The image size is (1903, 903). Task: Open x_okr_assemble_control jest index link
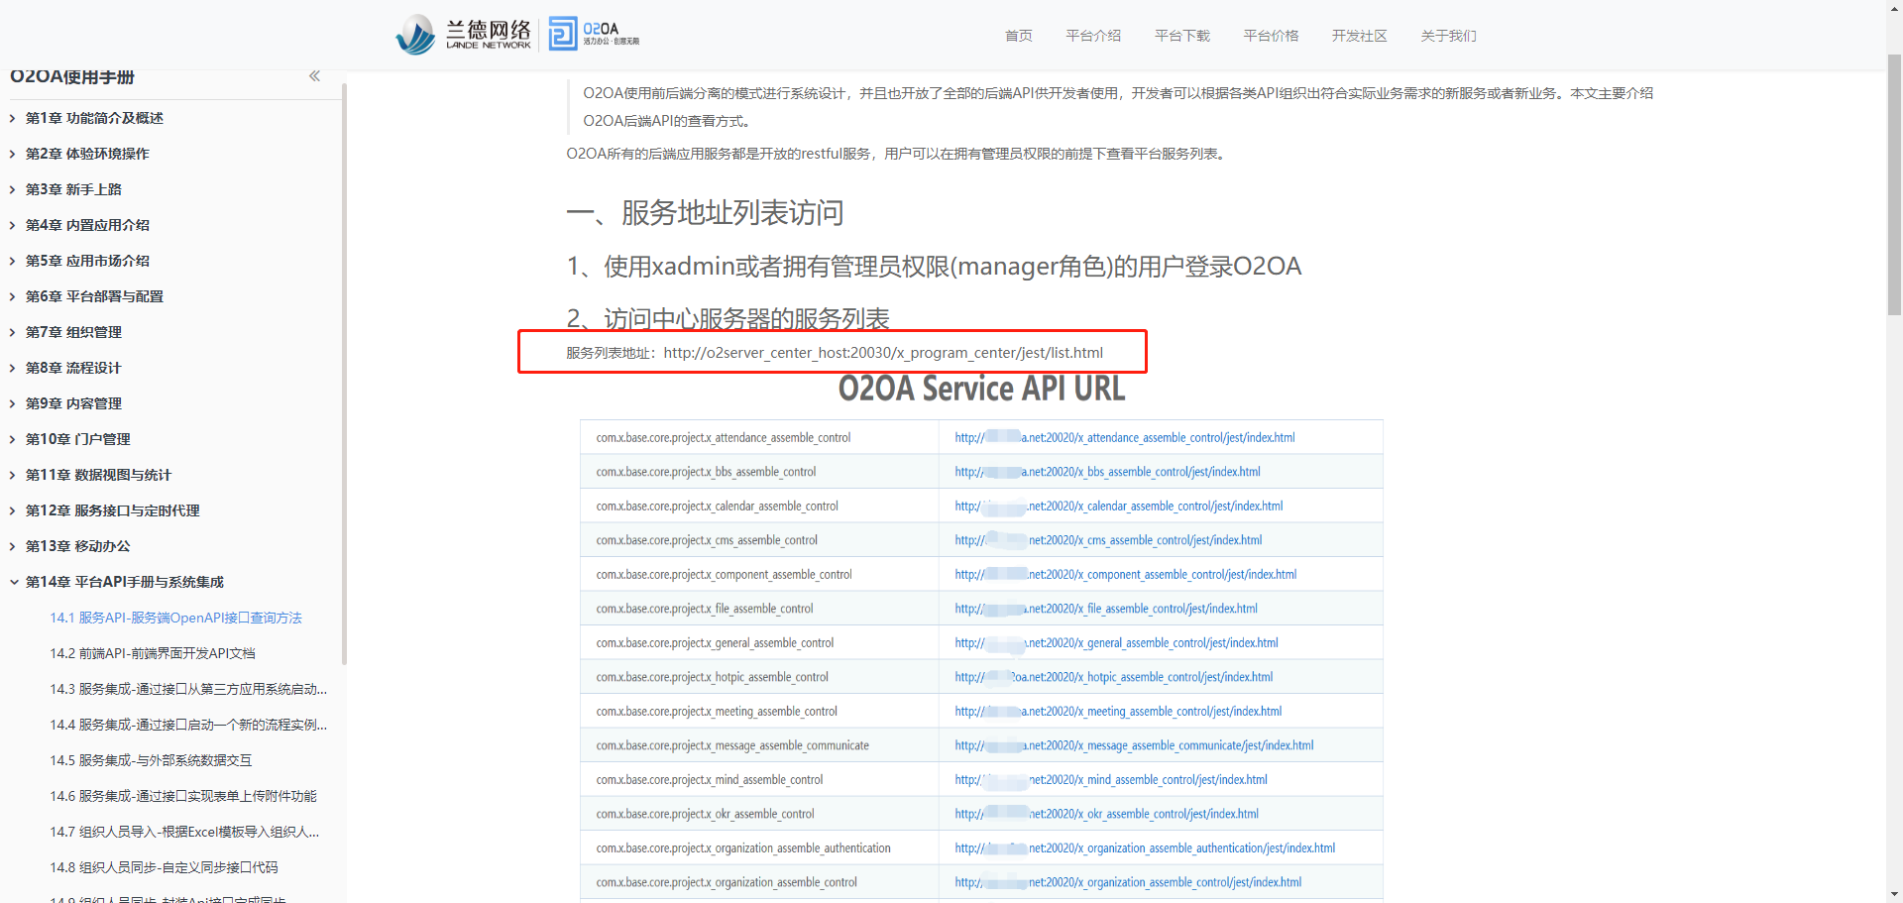tap(1106, 814)
